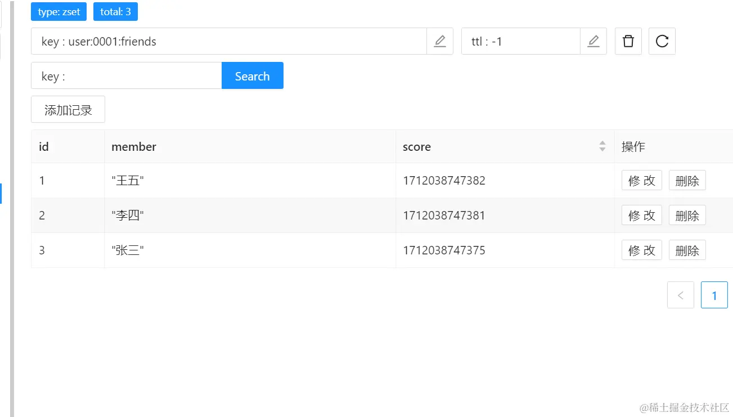The image size is (733, 417).
Task: Click the 添加记录 button
Action: click(x=68, y=109)
